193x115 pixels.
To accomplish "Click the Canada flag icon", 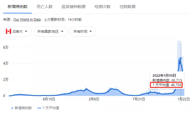I will pyautogui.click(x=9, y=31).
